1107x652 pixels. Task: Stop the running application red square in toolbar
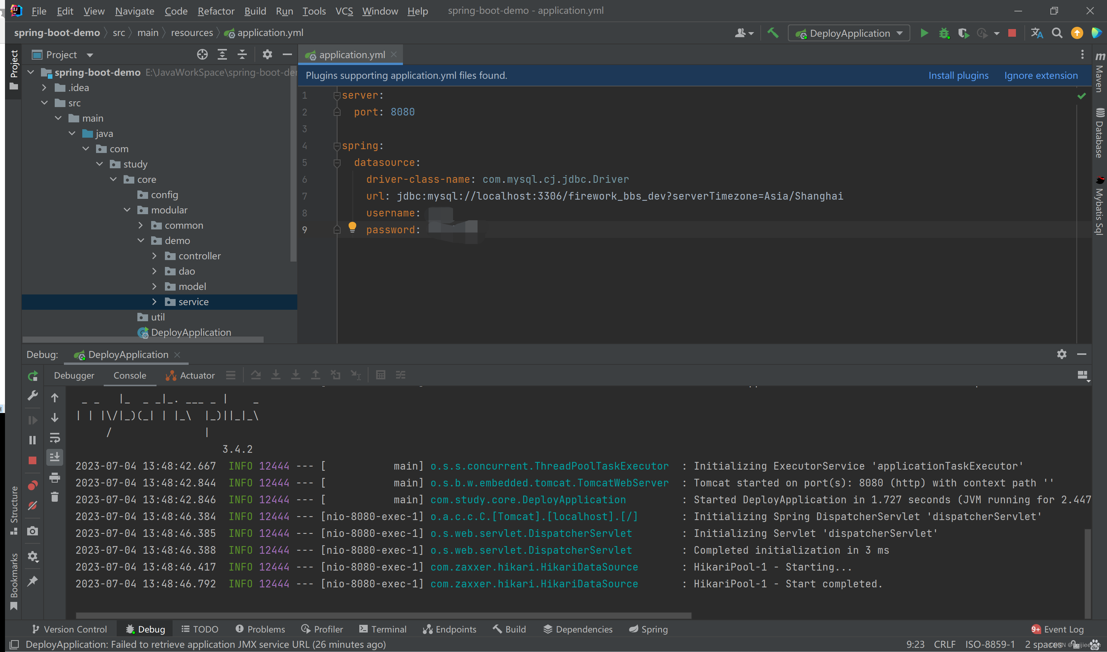1012,33
